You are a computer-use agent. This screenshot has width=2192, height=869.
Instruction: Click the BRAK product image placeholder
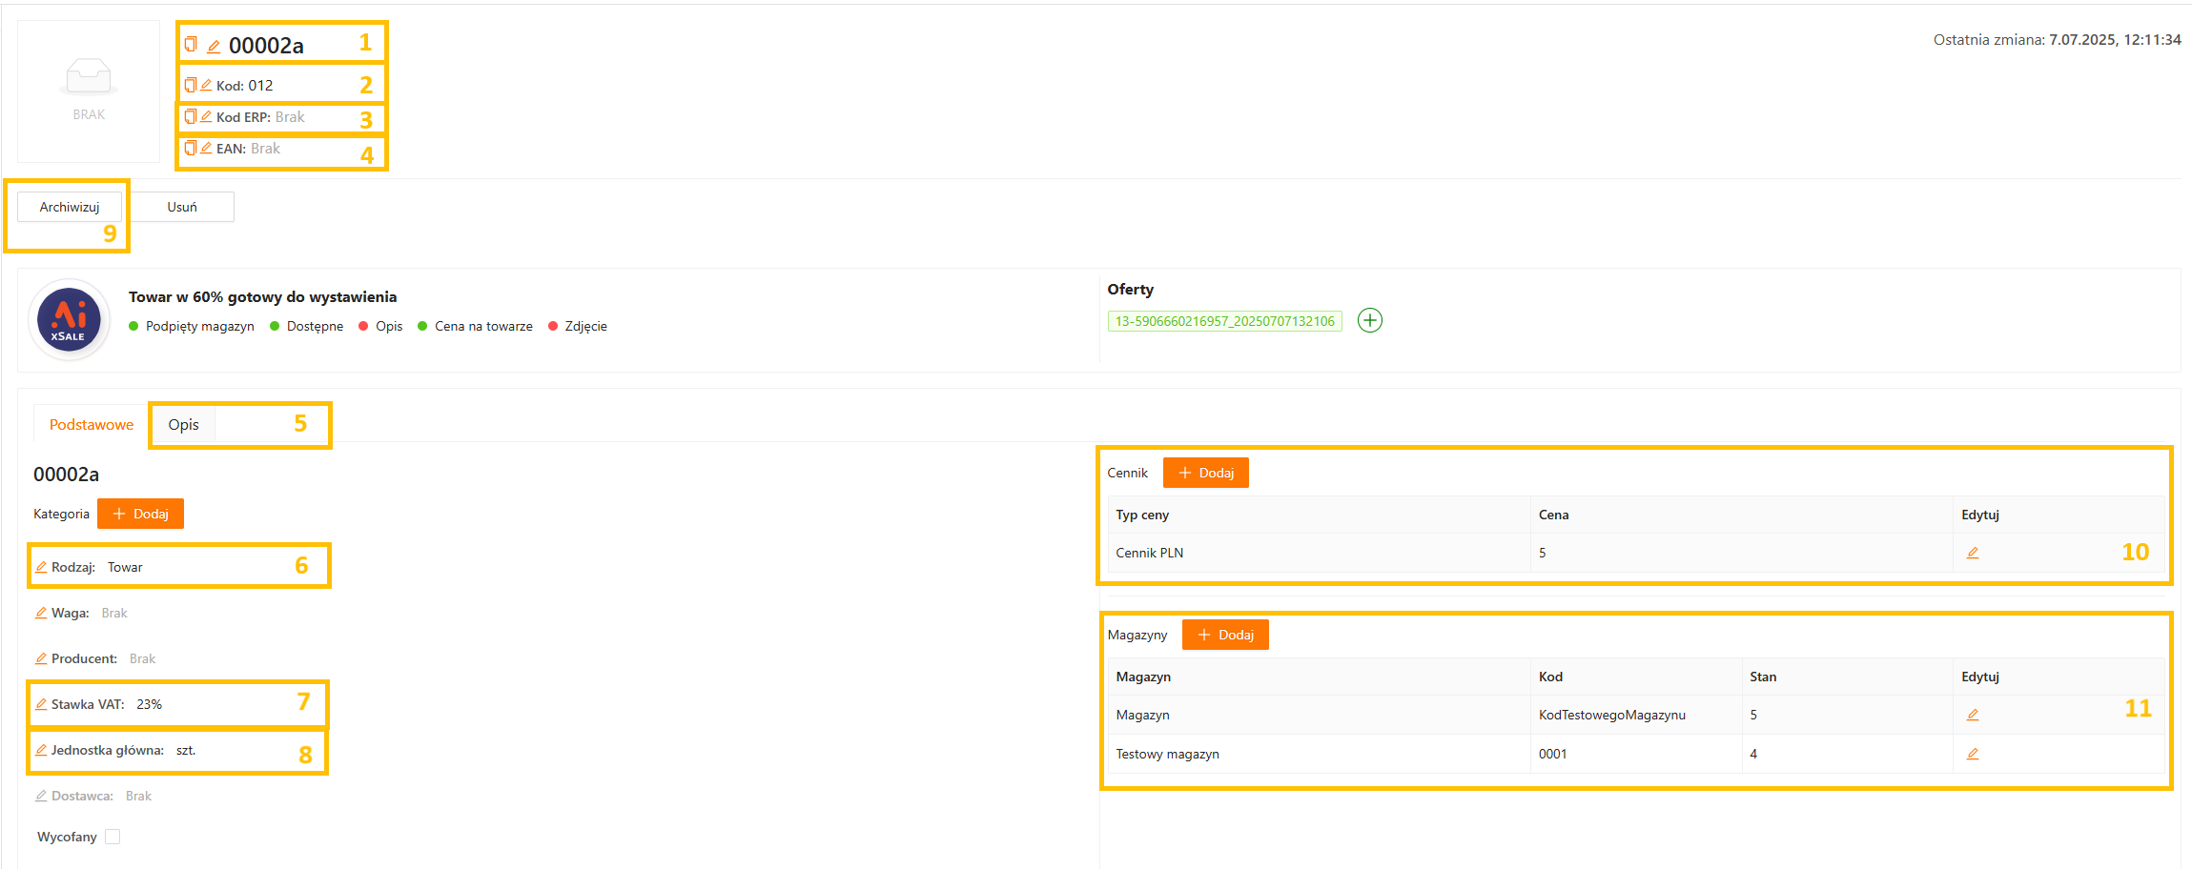(89, 91)
